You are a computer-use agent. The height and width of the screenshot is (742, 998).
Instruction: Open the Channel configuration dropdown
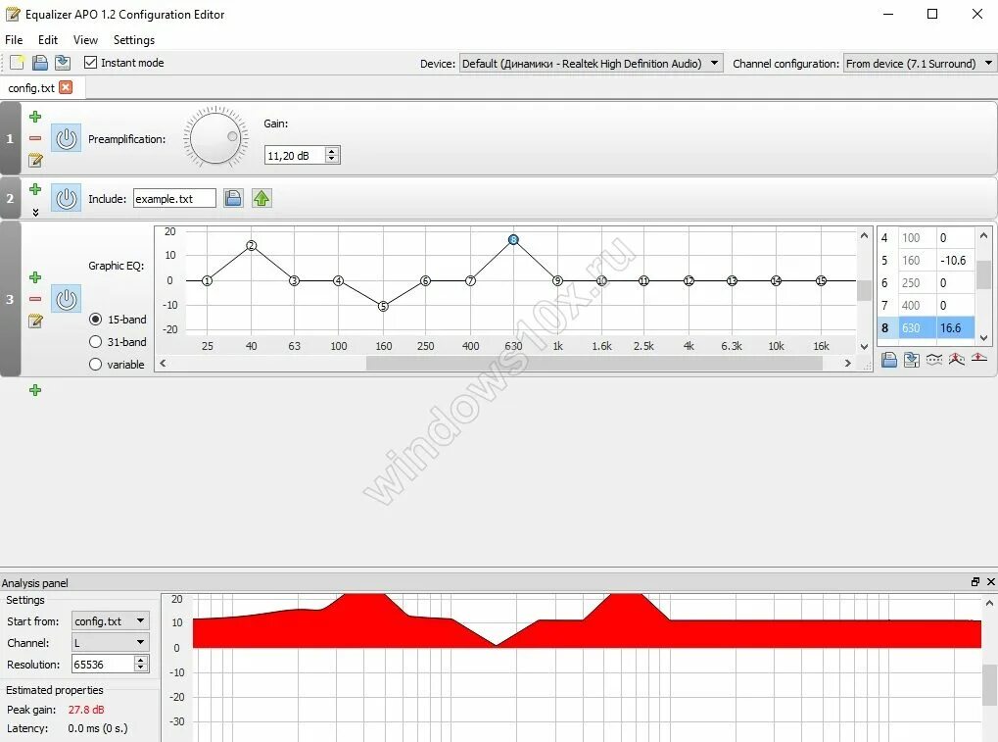921,63
